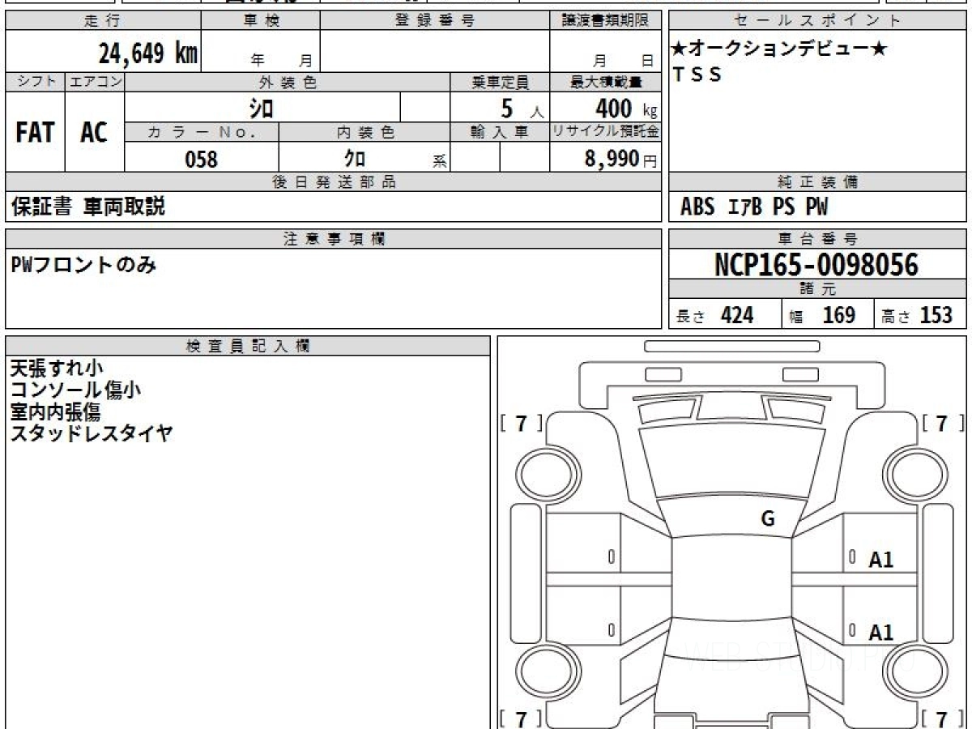
Task: Select the ABS エアB PS PW equipment line
Action: [754, 207]
